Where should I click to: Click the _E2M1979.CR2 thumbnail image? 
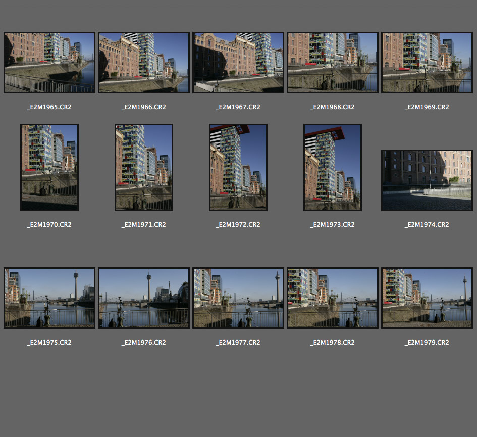pos(427,298)
